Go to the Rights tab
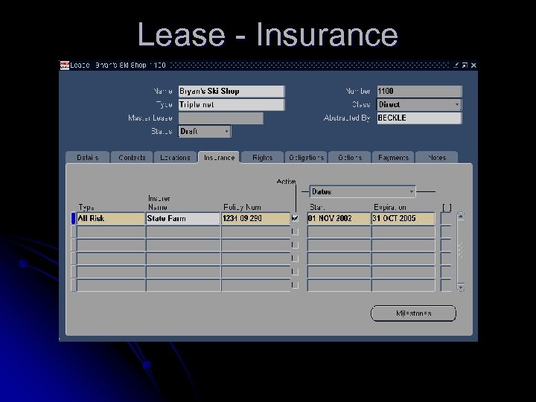The height and width of the screenshot is (402, 536). click(x=262, y=157)
